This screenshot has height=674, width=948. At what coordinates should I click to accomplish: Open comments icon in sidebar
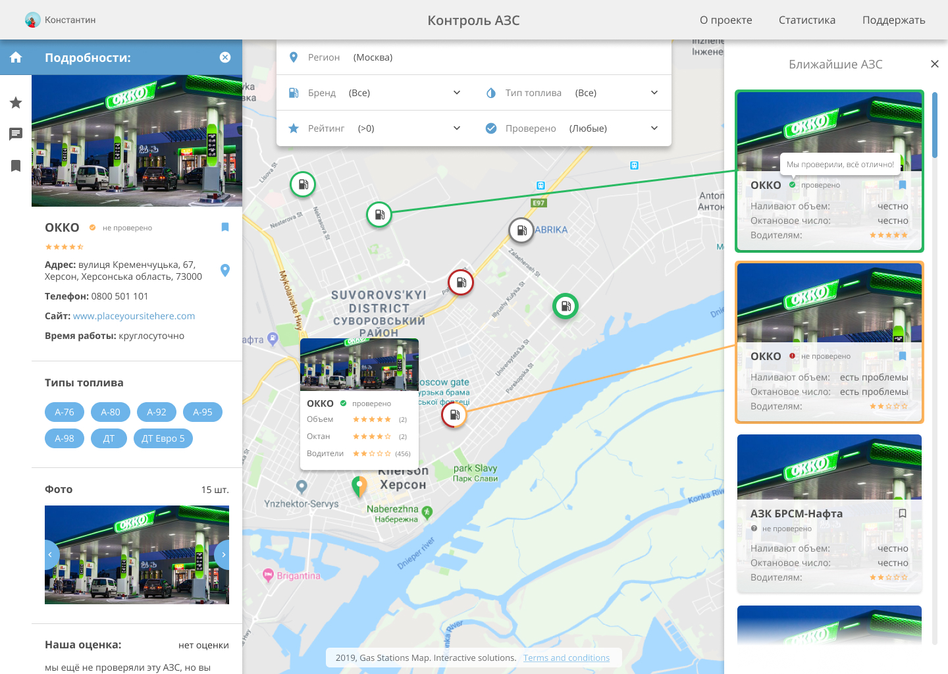pyautogui.click(x=16, y=134)
